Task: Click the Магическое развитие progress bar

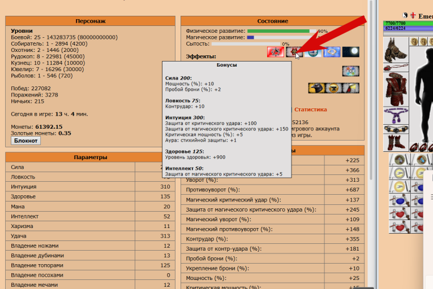Action: pos(282,37)
